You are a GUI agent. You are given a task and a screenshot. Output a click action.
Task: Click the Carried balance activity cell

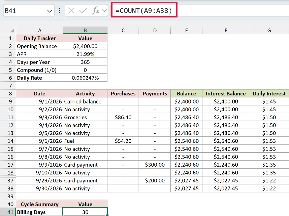(85, 101)
